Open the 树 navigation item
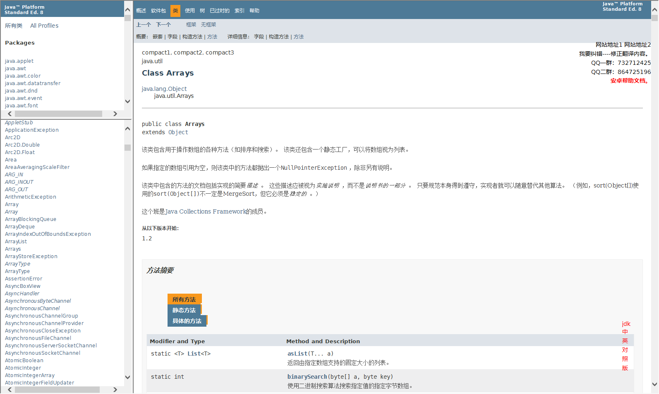Screen dimensions: 659x394 (202, 11)
